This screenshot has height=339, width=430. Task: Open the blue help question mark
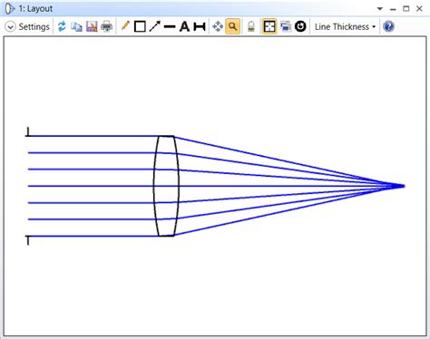388,26
